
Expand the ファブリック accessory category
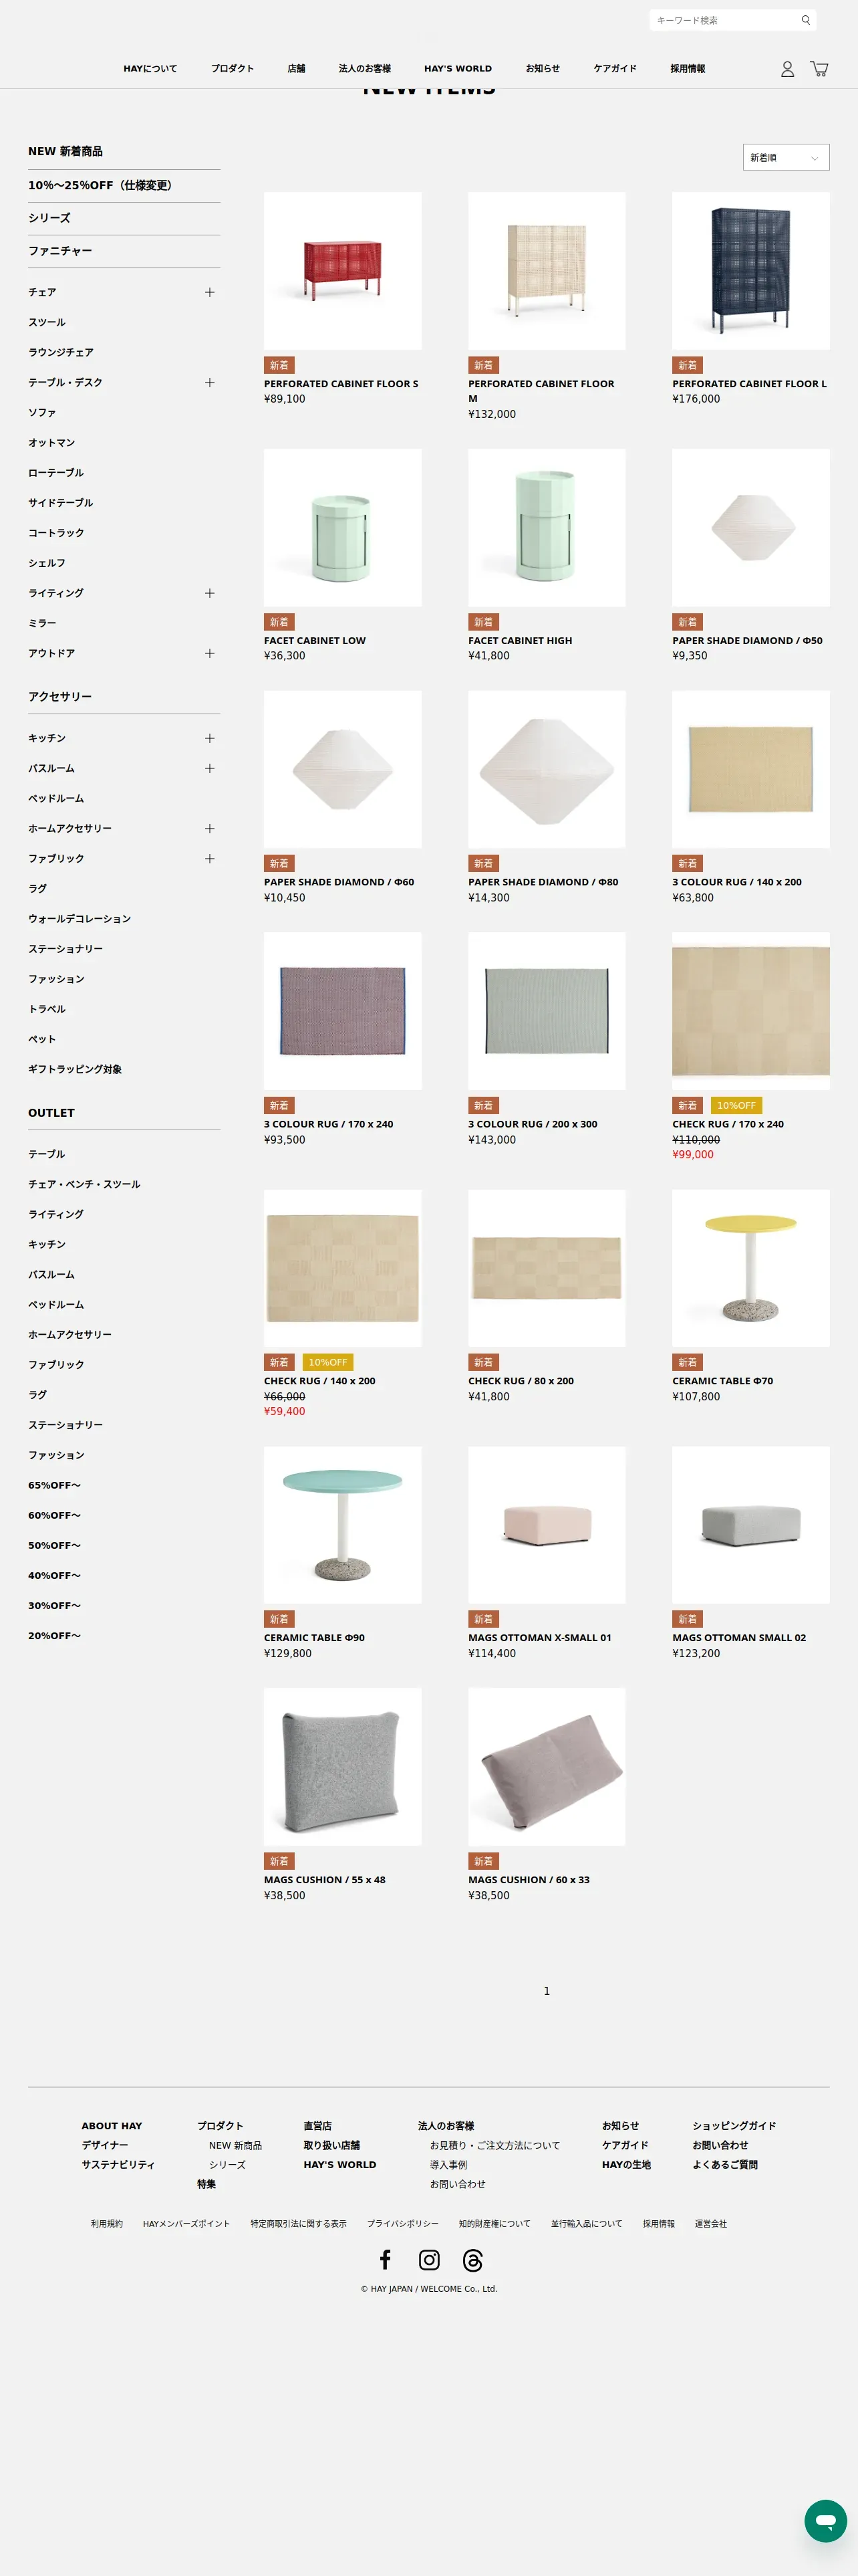[x=210, y=858]
